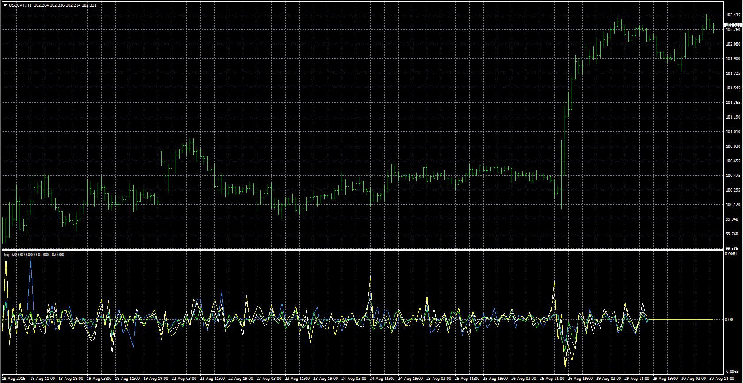Select the flat yellow indicator line segment
Screen dimensions: 743x383
(x=681, y=319)
